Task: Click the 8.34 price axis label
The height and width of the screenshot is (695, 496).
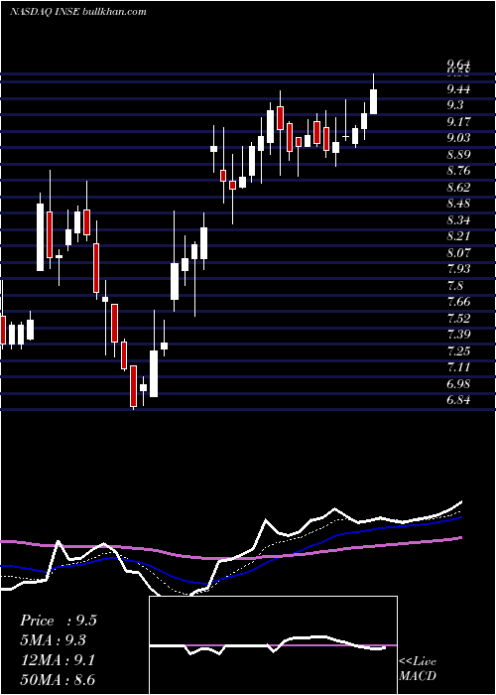Action: click(x=458, y=220)
